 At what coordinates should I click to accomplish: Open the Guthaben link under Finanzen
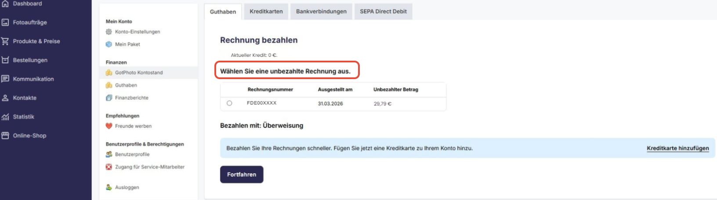pyautogui.click(x=126, y=85)
